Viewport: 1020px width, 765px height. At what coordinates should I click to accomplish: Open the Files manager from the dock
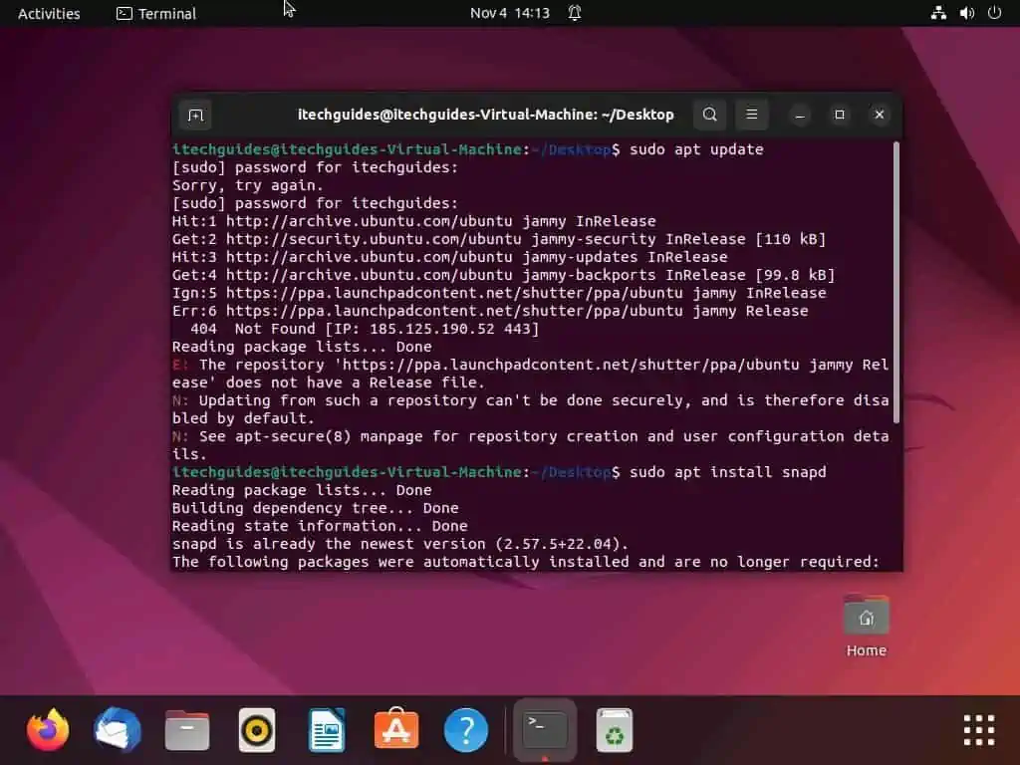186,730
